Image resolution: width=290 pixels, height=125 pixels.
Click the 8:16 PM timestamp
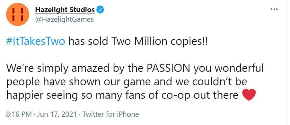click(19, 114)
